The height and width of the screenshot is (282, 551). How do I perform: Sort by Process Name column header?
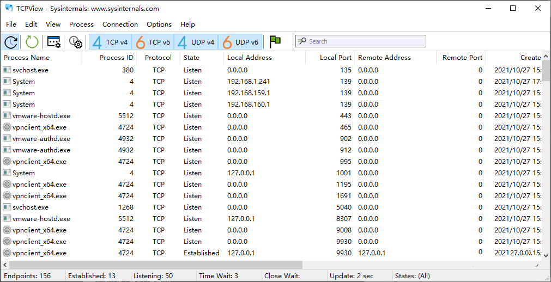click(x=42, y=58)
